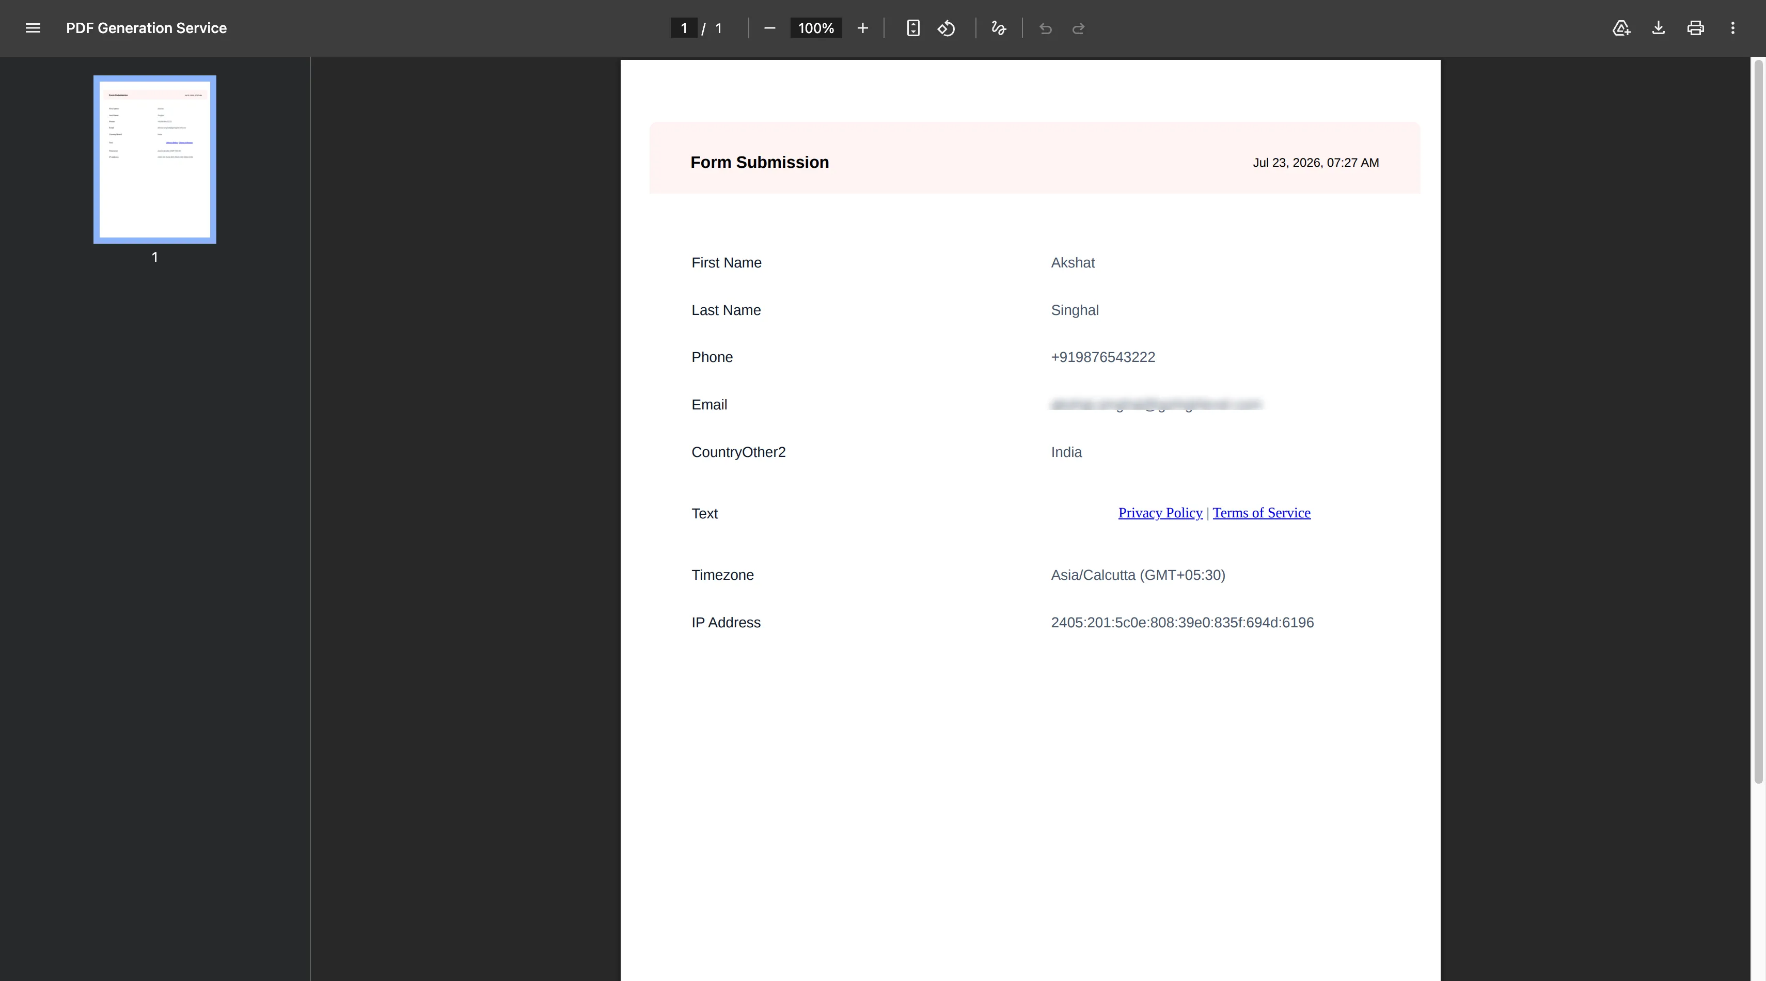1766x981 pixels.
Task: Open the Terms of Service link
Action: (x=1262, y=513)
